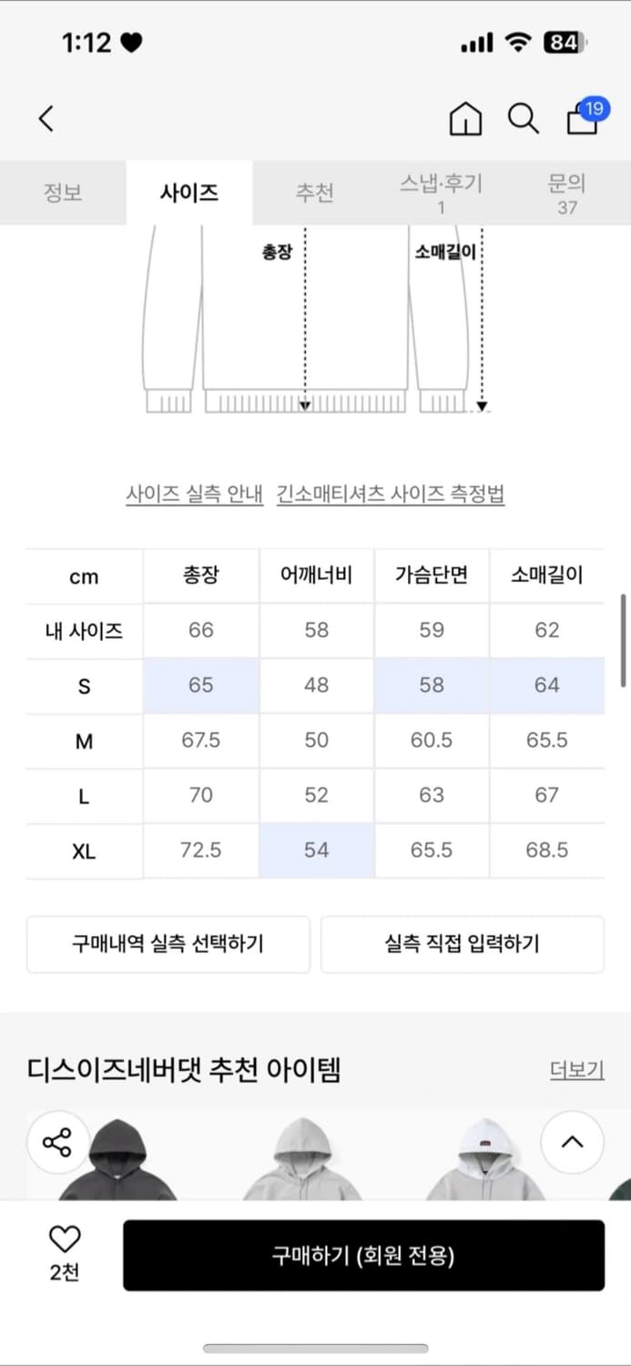The height and width of the screenshot is (1366, 631).
Task: Switch to the 정보 tab
Action: 63,192
